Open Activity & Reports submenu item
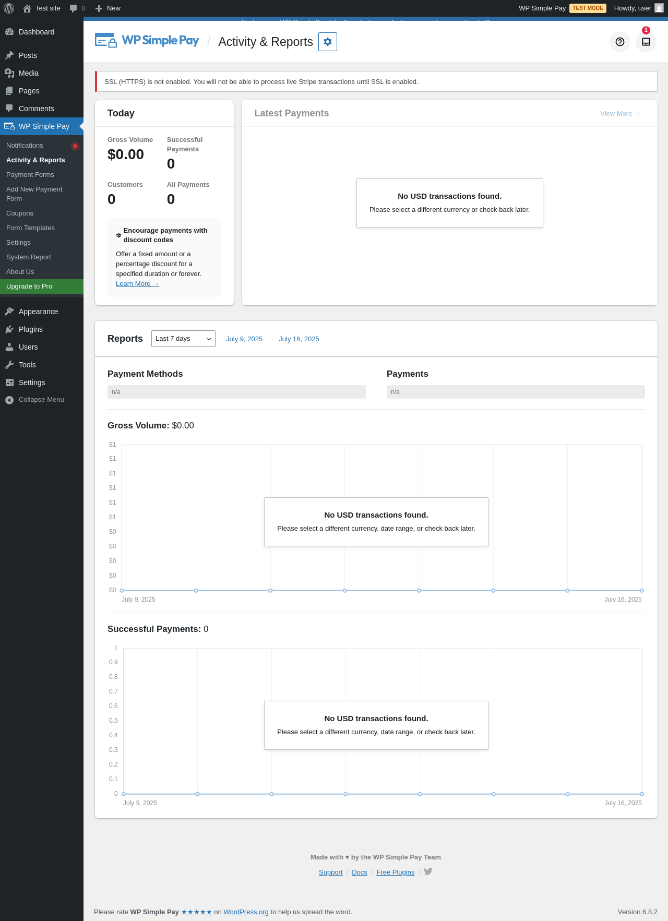Image resolution: width=668 pixels, height=921 pixels. (x=42, y=160)
